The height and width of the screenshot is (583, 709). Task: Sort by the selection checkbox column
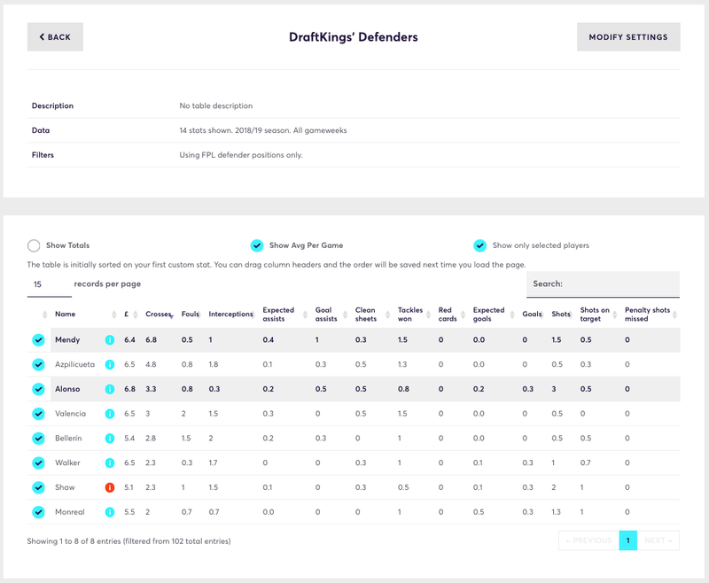click(x=44, y=315)
